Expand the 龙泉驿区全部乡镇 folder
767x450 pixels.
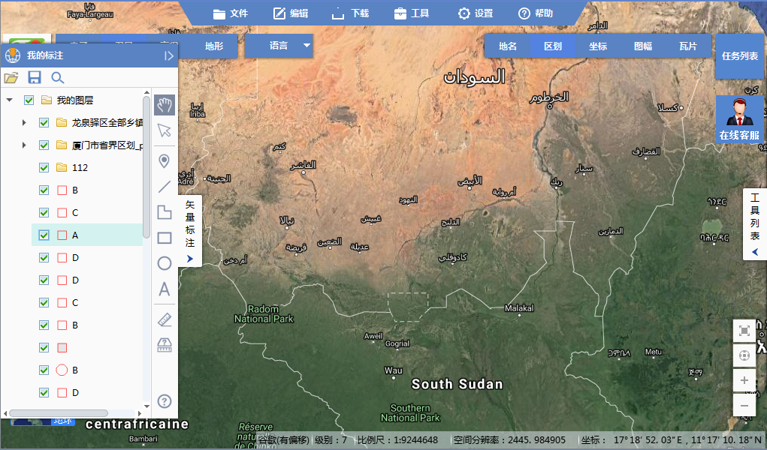coord(24,123)
